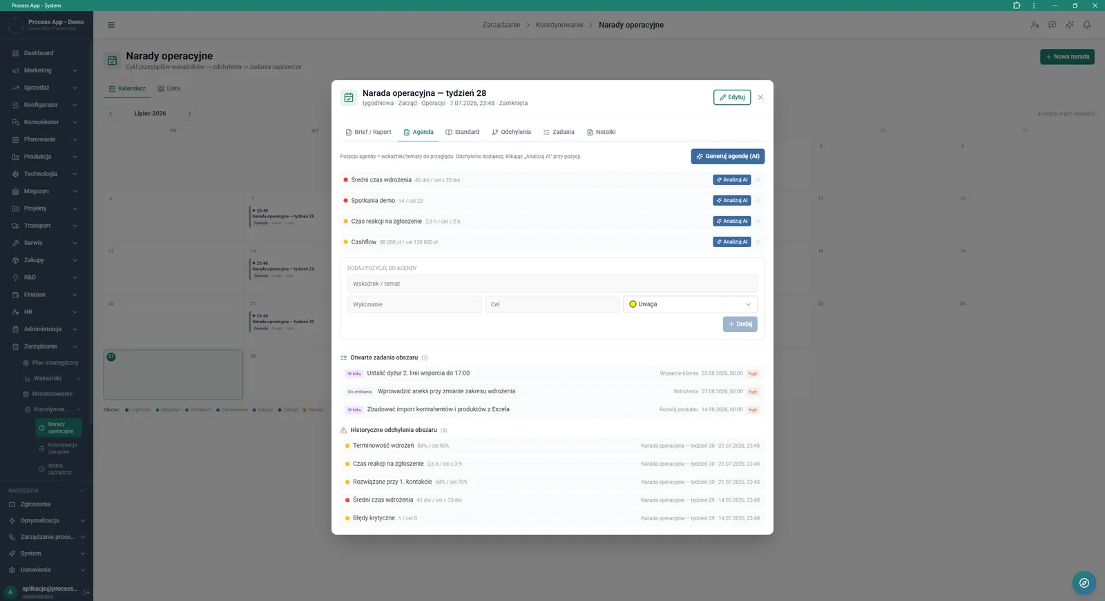The width and height of the screenshot is (1105, 601).
Task: Select the Kalendarz view tab
Action: (127, 89)
